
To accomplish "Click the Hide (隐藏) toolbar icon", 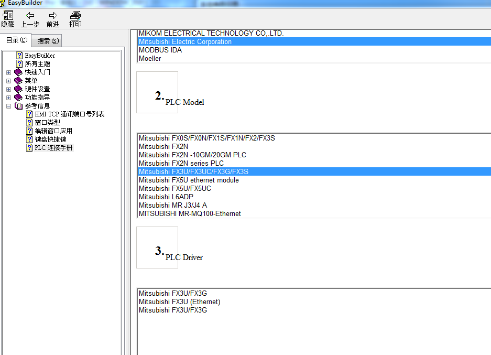I will (7, 16).
